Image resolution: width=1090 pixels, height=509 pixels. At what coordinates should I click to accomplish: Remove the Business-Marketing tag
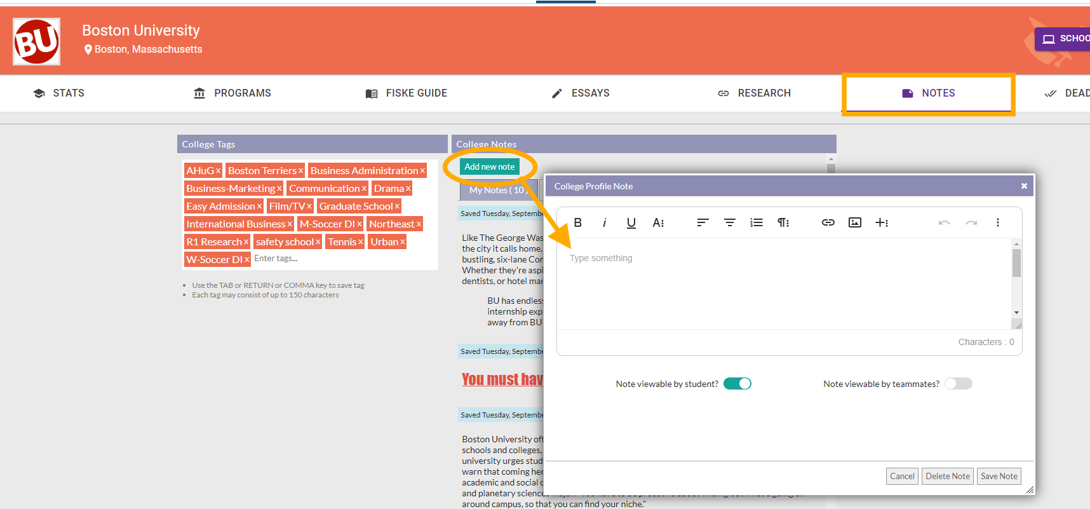tap(279, 189)
